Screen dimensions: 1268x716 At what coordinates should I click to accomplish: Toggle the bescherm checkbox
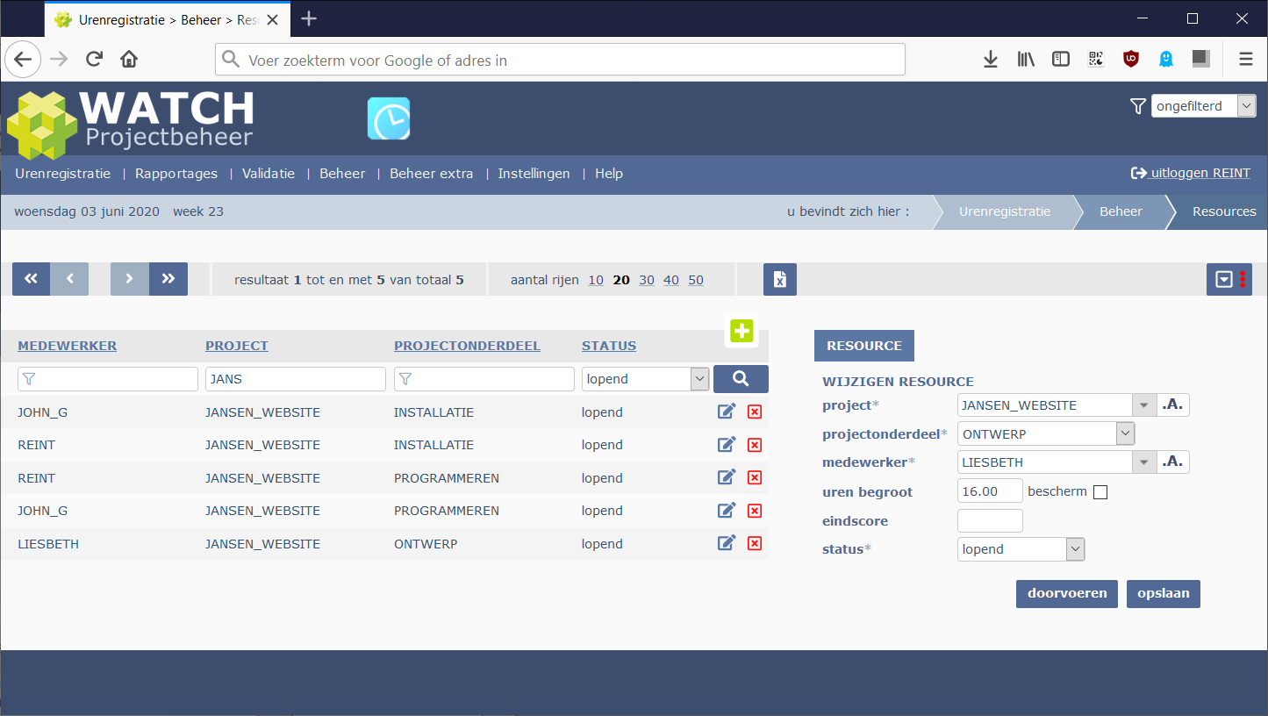(1100, 492)
